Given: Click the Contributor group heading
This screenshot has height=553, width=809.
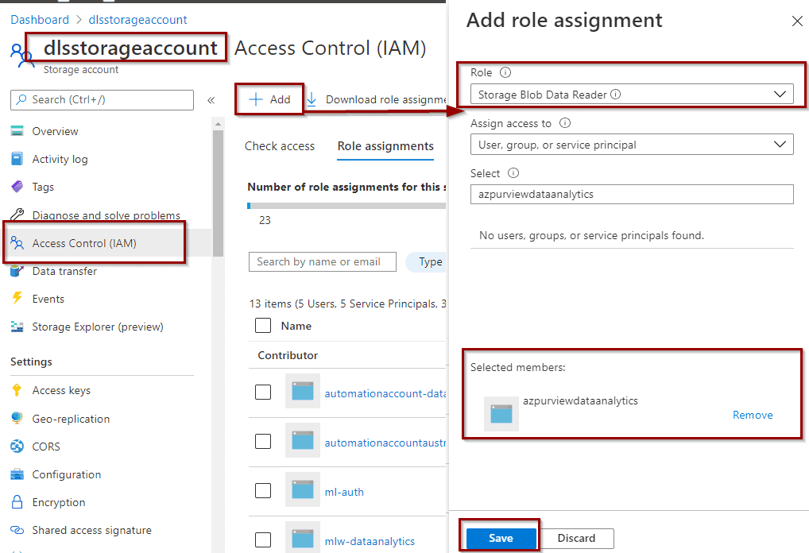Looking at the screenshot, I should 288,355.
